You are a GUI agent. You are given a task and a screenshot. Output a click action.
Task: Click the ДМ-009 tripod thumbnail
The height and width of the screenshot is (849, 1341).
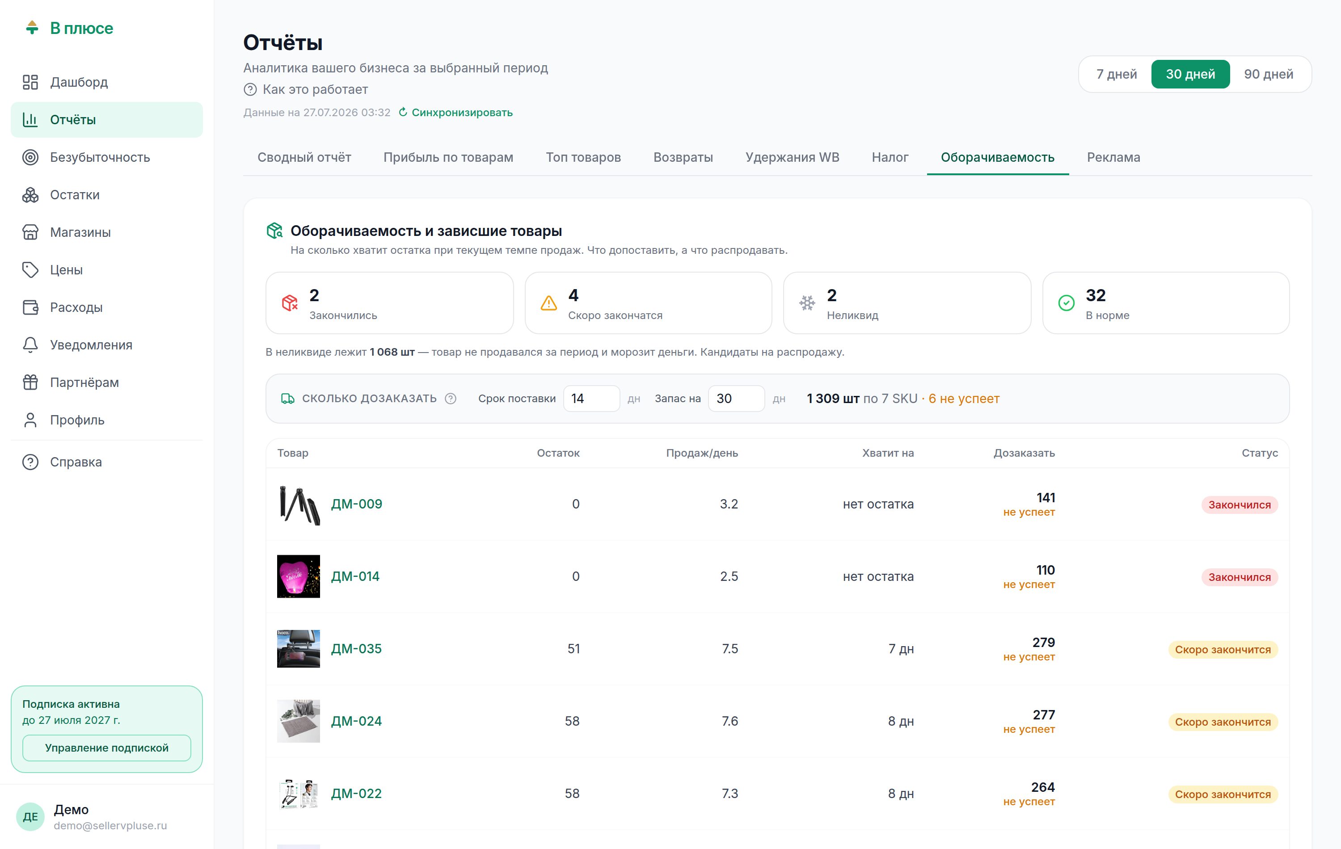click(x=299, y=504)
